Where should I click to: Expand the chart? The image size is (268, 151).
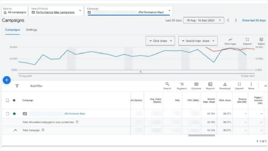tap(247, 41)
